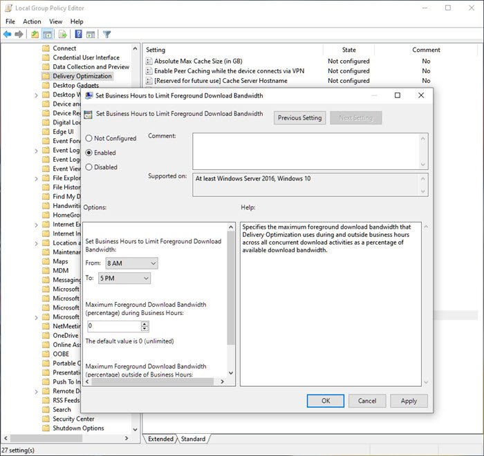Select the Disabled radio button

89,167
